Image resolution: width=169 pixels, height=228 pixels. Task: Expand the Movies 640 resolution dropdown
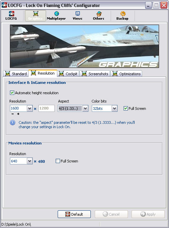pos(29,161)
